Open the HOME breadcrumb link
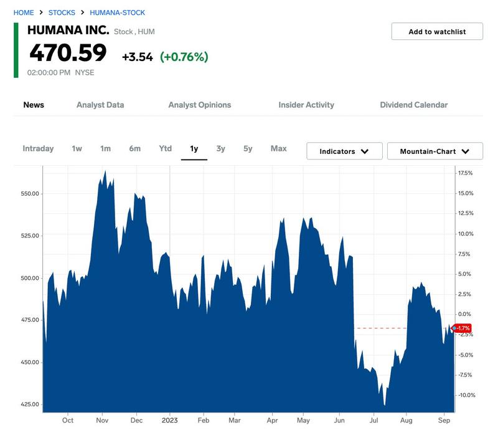This screenshot has height=440, width=498. click(24, 12)
